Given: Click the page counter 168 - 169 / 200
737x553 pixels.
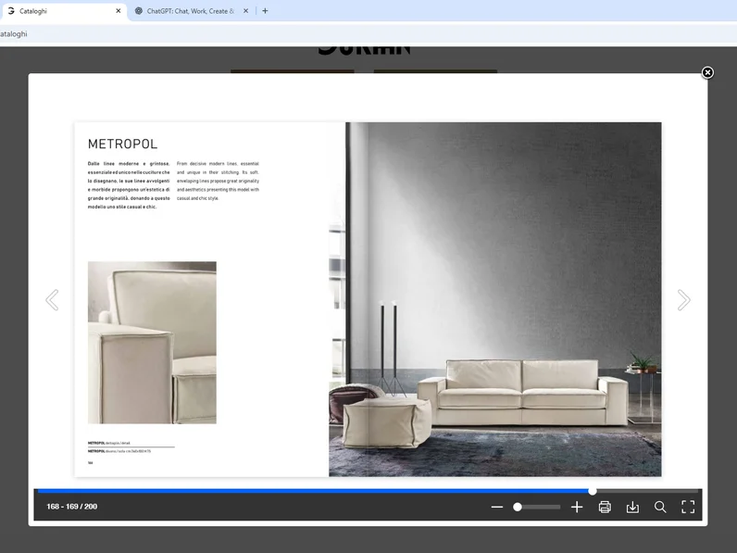Looking at the screenshot, I should pyautogui.click(x=72, y=507).
